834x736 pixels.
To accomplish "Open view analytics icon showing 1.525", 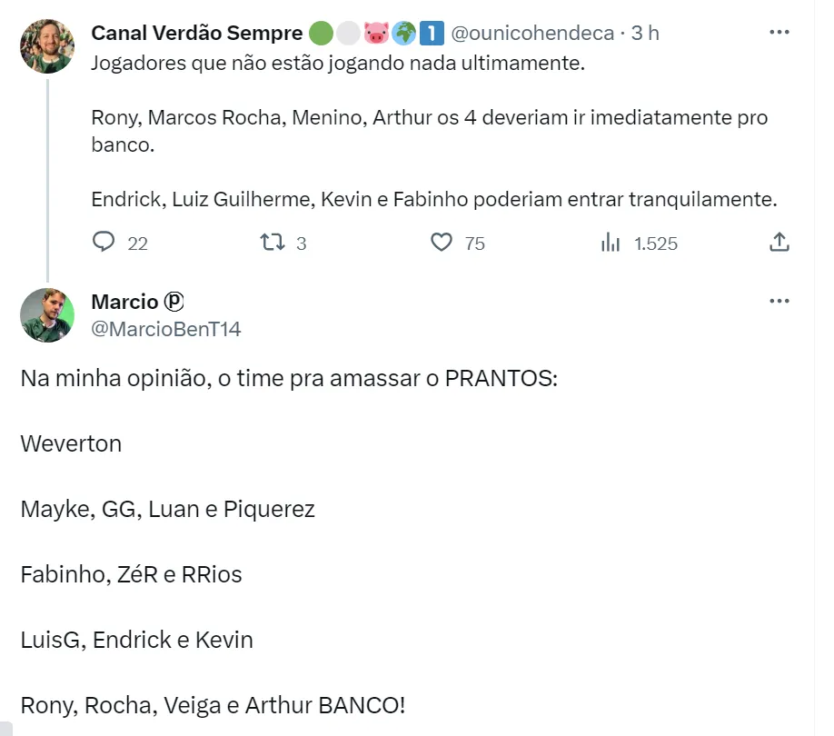I will (611, 243).
